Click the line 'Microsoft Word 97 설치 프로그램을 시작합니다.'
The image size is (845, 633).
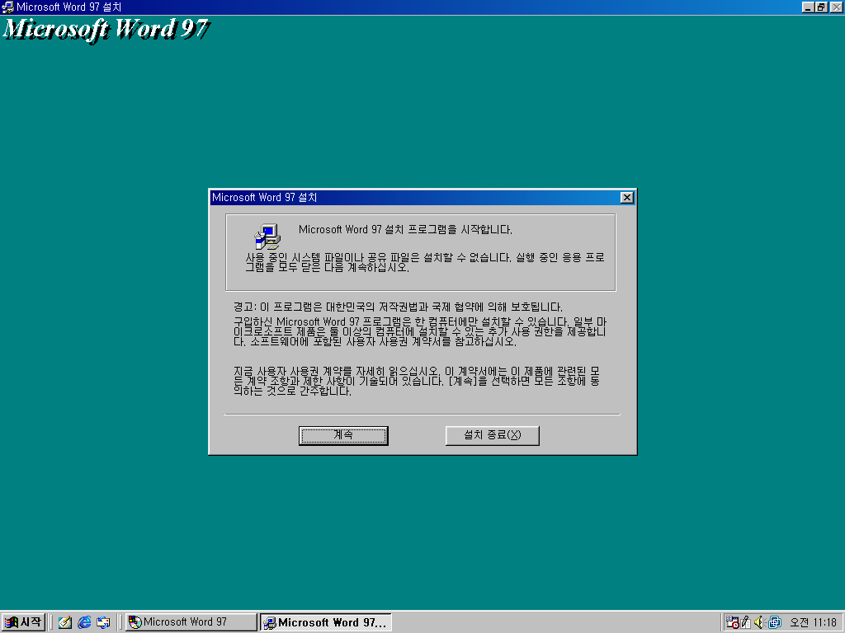(x=405, y=229)
